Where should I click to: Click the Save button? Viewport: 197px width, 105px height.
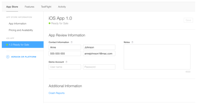click(188, 20)
